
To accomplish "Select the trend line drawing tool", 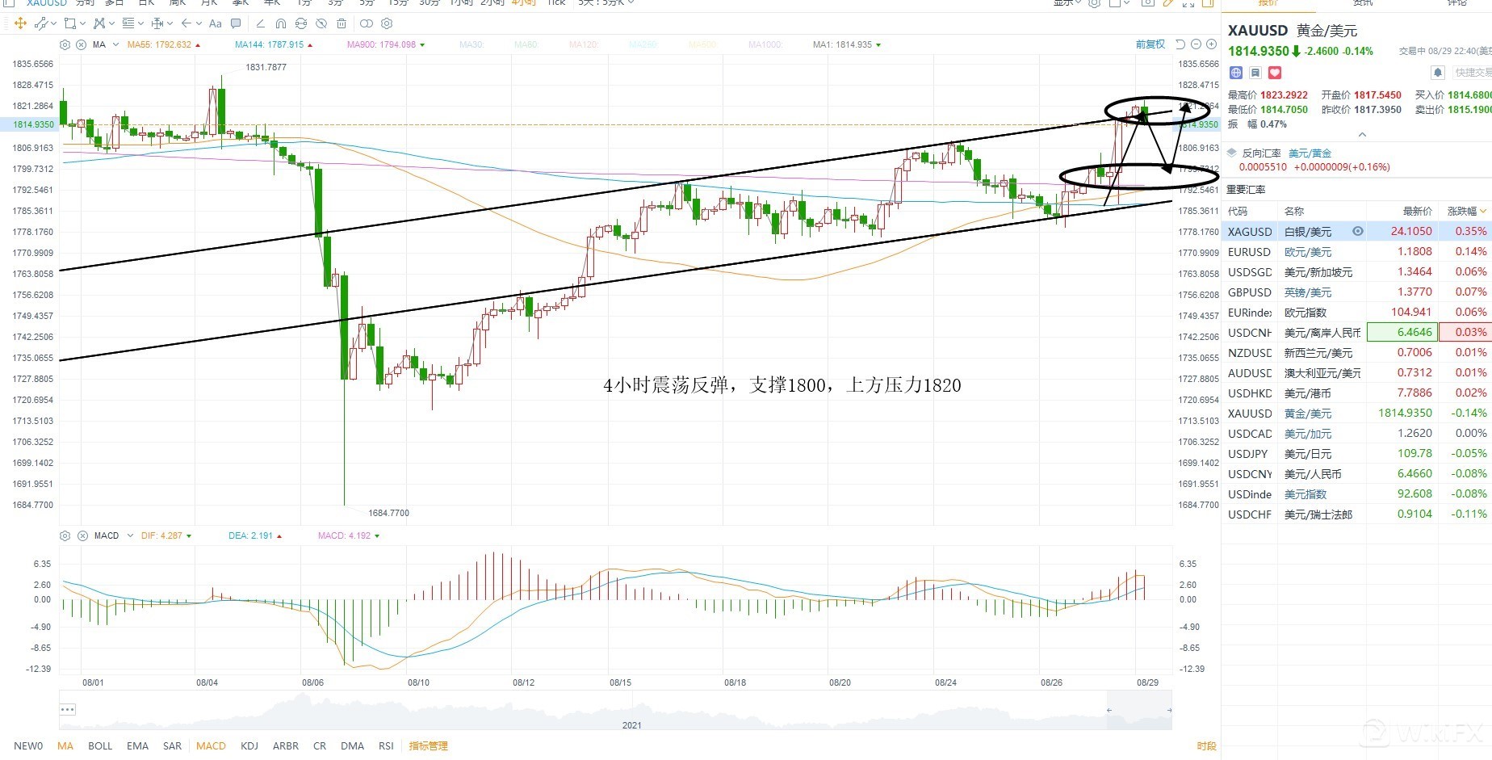I will point(41,23).
